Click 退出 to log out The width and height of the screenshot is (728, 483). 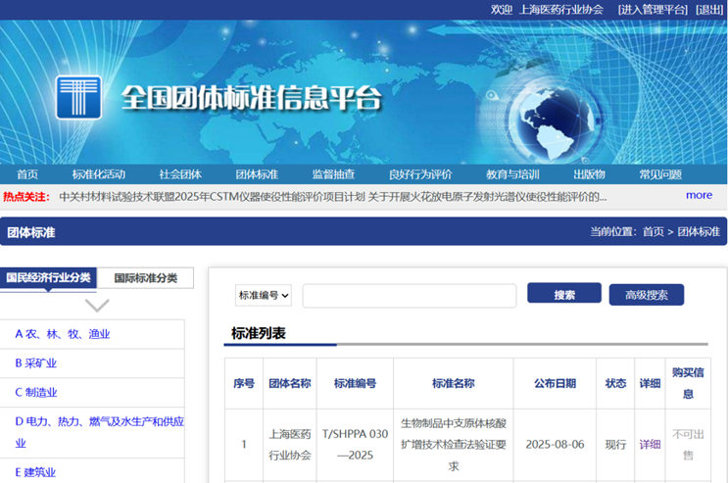point(710,9)
